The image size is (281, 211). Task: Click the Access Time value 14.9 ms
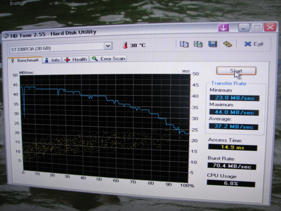pos(233,147)
